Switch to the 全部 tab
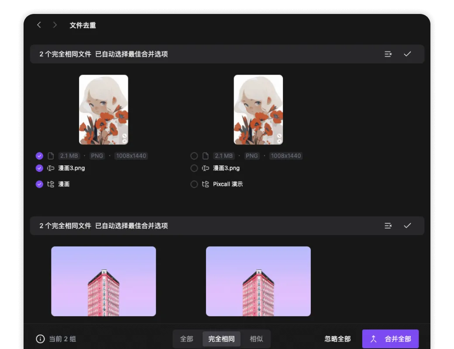Viewport: 454px width, 349px height. click(x=187, y=339)
